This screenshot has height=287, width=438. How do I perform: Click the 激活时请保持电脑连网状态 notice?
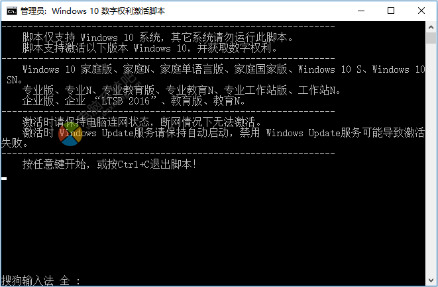[142, 122]
